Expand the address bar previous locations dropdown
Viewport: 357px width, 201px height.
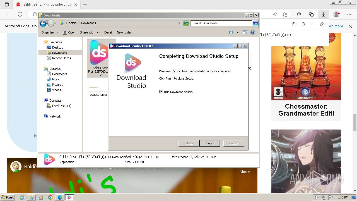click(179, 23)
